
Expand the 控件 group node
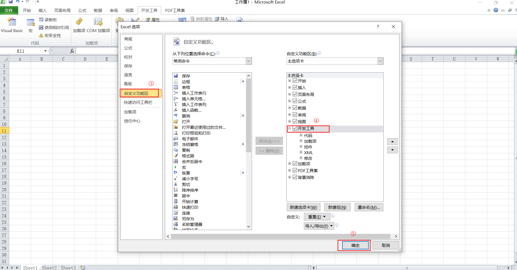pyautogui.click(x=301, y=147)
